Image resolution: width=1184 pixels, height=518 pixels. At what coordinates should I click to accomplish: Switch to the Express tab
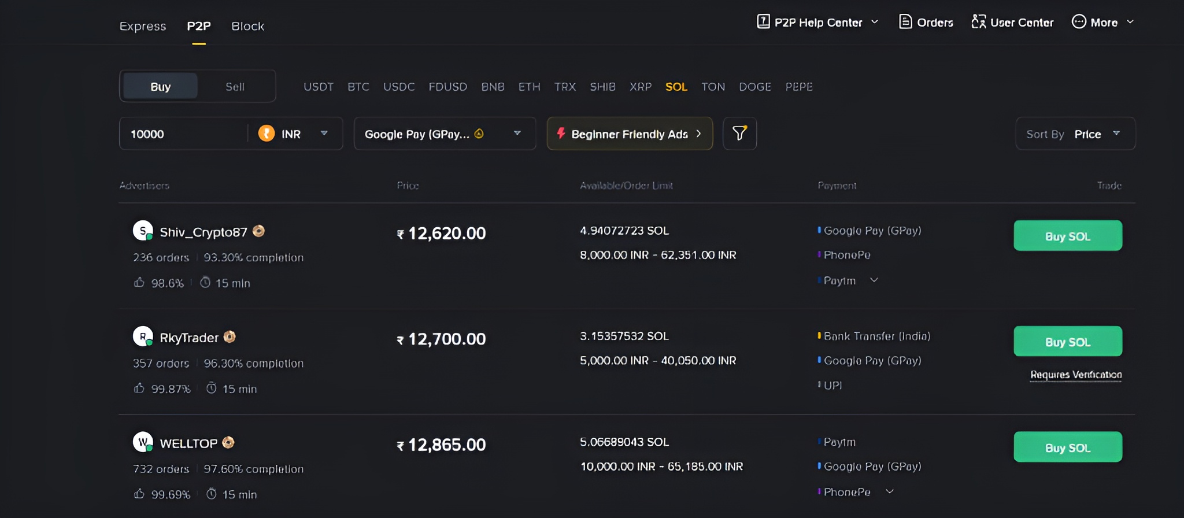(143, 26)
